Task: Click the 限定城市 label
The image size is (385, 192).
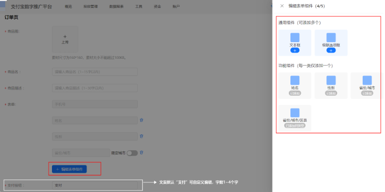Action: 118,153
